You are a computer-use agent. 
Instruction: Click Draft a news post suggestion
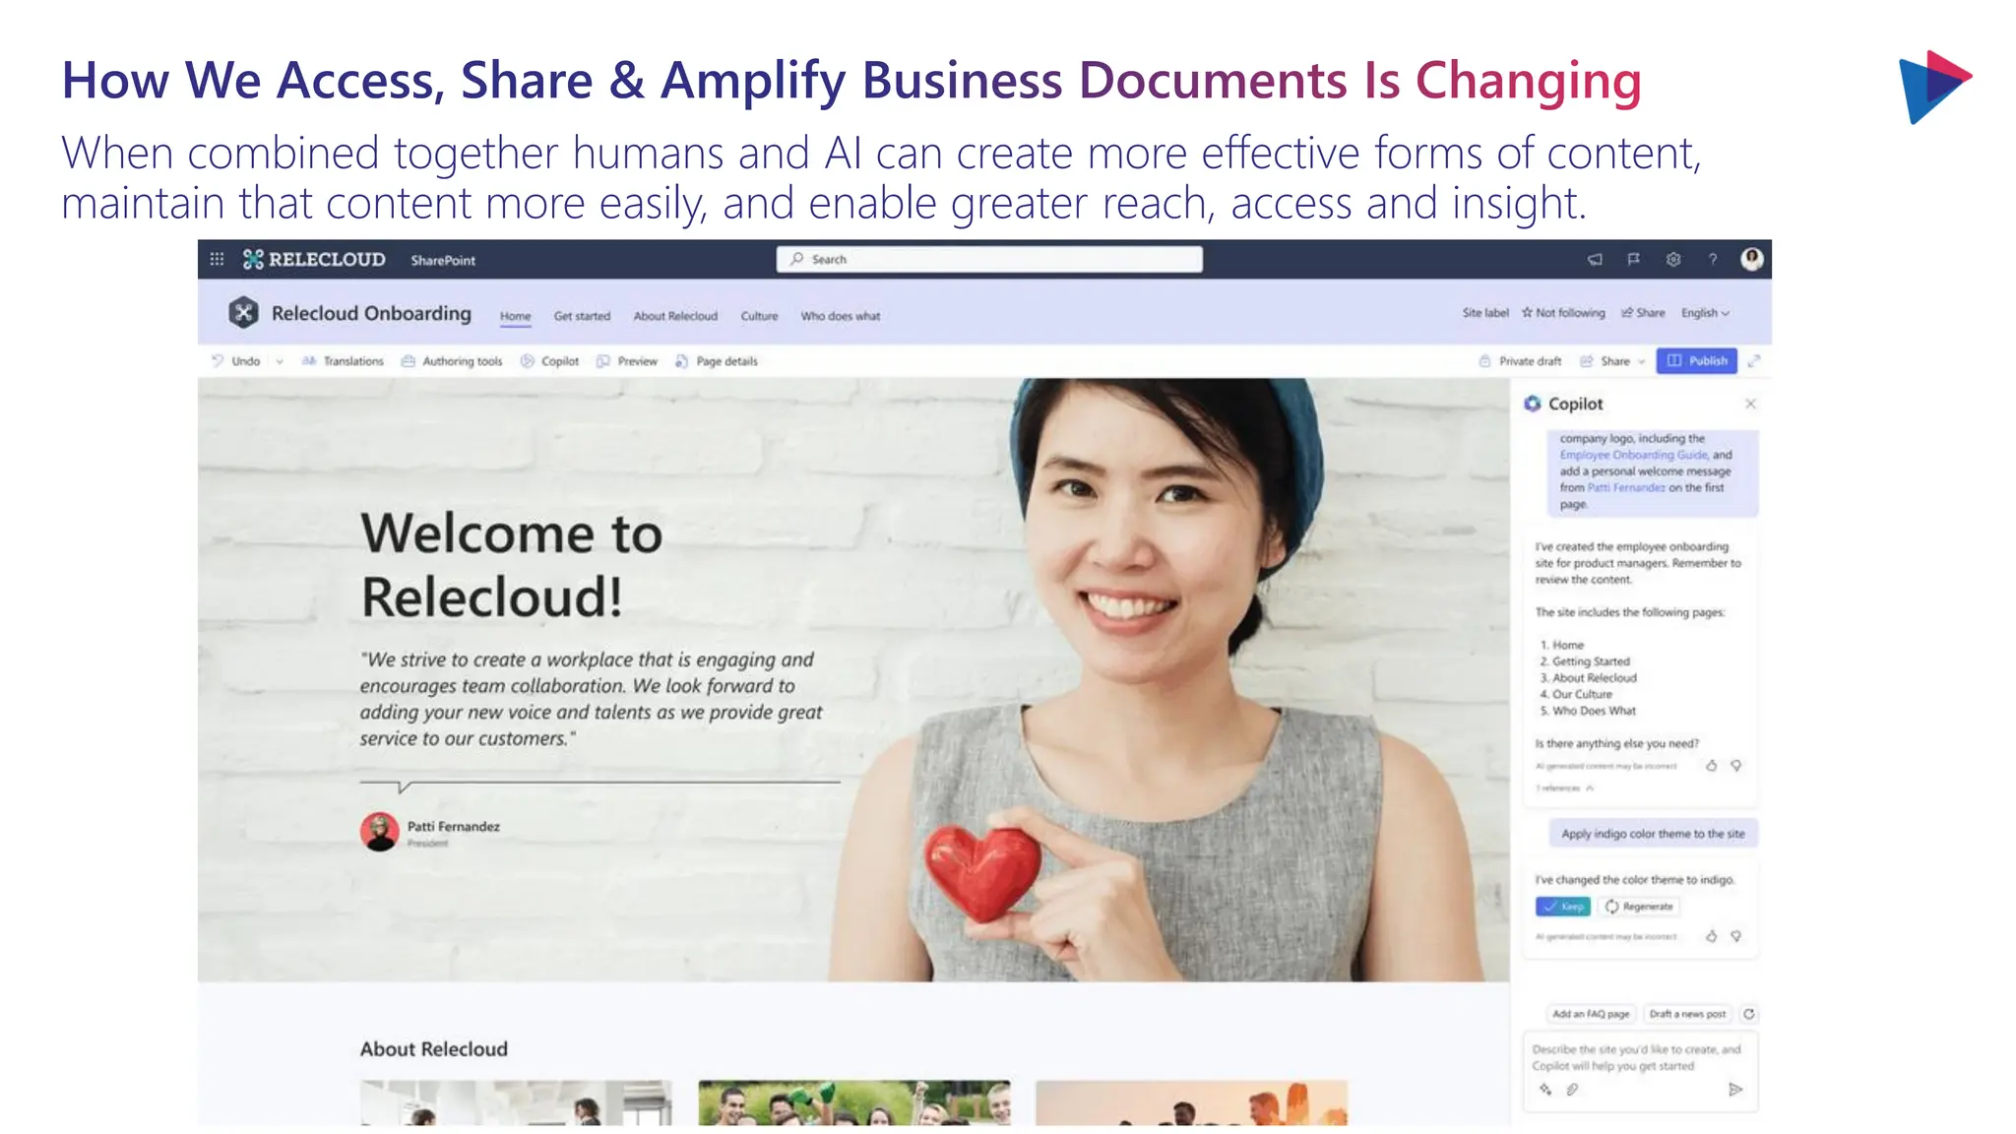pyautogui.click(x=1687, y=1013)
